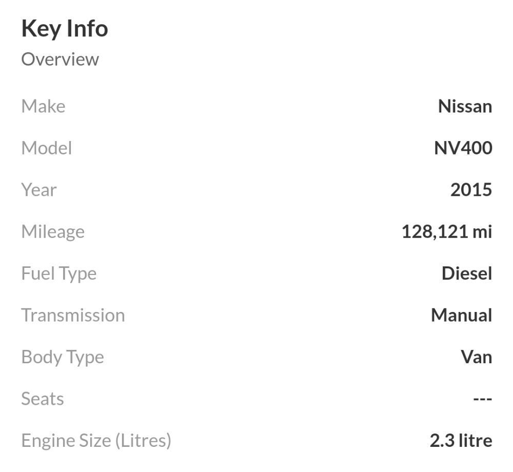Select the Van body type value
513x472 pixels.
(x=477, y=357)
